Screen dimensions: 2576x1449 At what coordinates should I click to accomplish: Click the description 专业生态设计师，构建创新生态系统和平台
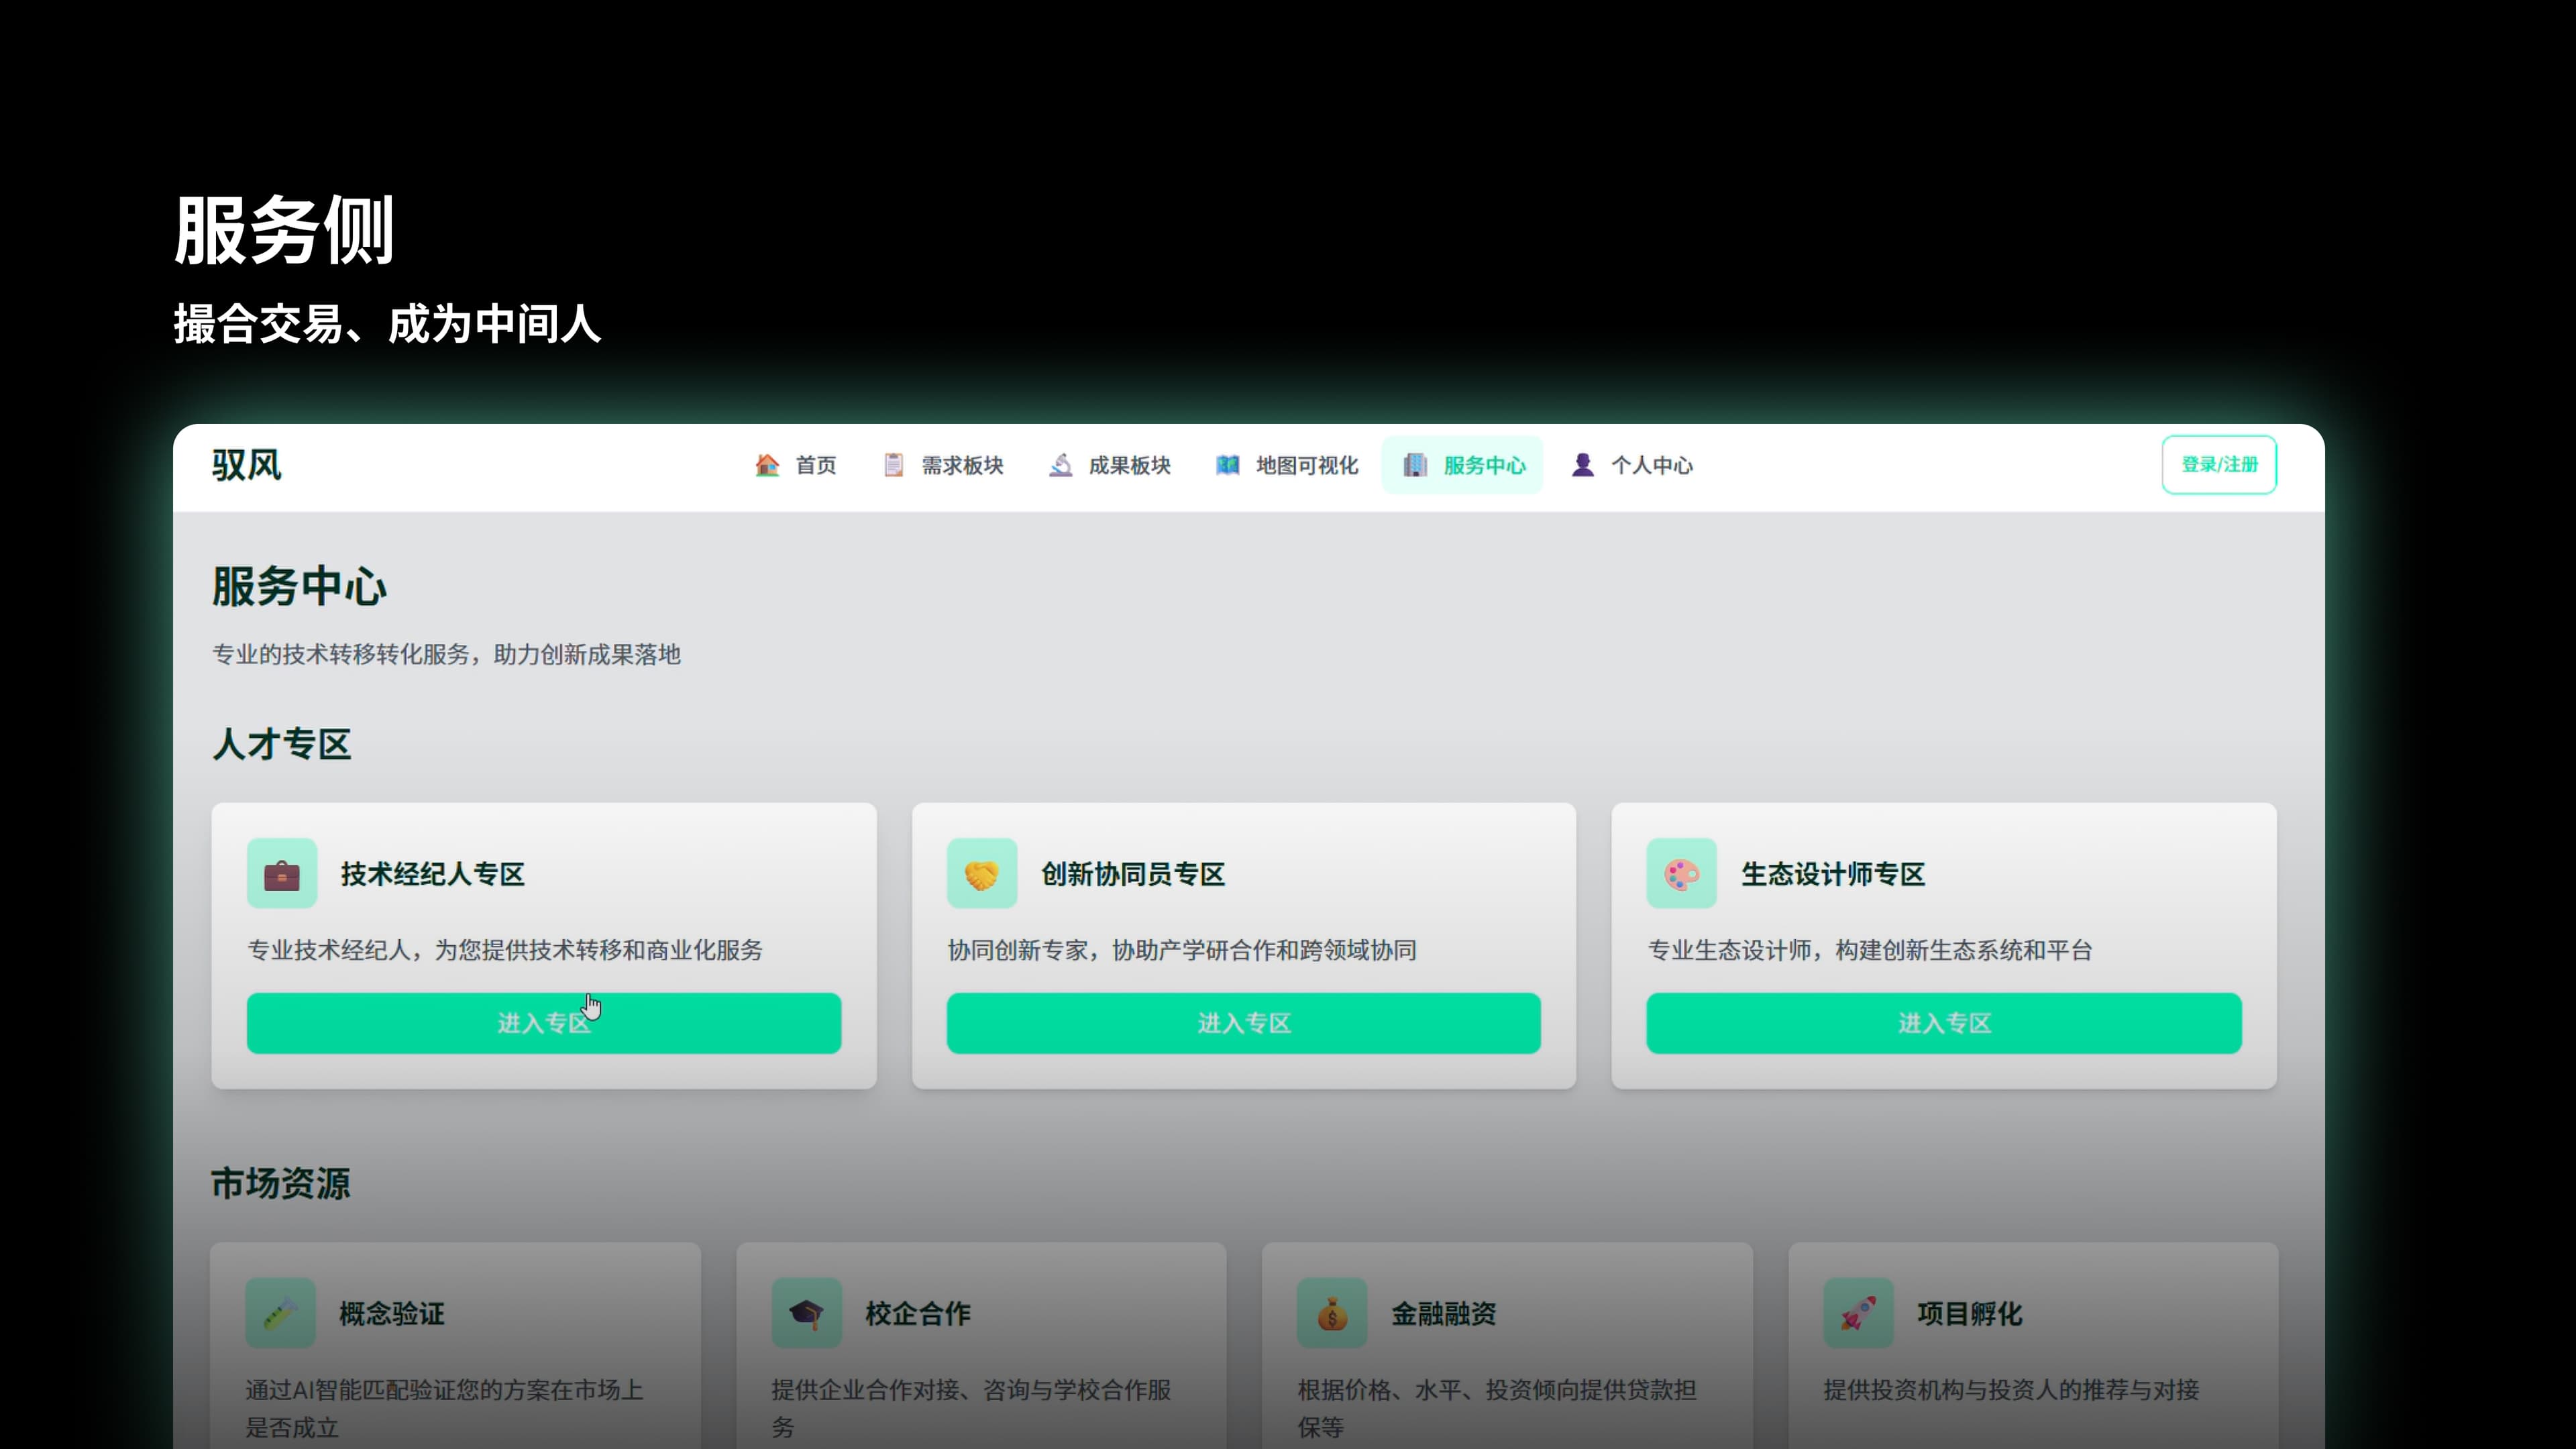pyautogui.click(x=1870, y=950)
